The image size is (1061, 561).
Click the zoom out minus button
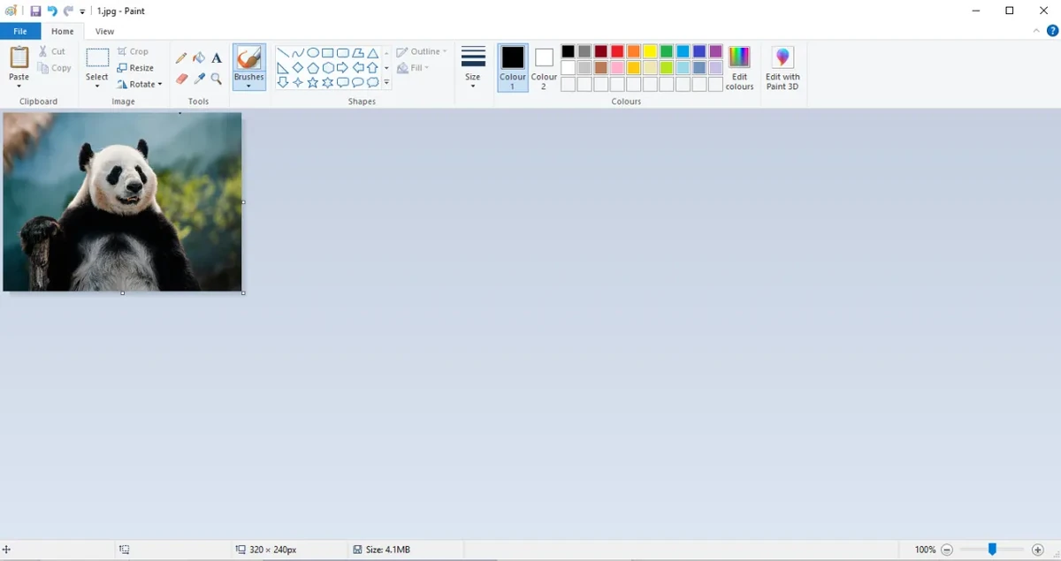pyautogui.click(x=947, y=550)
